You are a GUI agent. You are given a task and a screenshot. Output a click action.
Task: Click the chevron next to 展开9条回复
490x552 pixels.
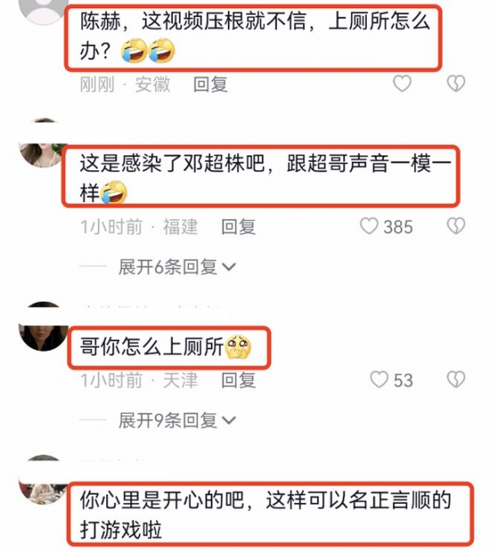(x=229, y=420)
